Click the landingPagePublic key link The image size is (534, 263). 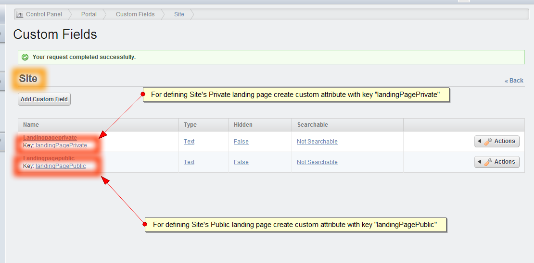(x=61, y=166)
